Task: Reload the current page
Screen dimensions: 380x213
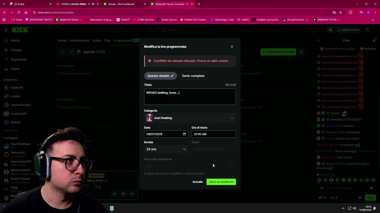Action: coord(19,12)
